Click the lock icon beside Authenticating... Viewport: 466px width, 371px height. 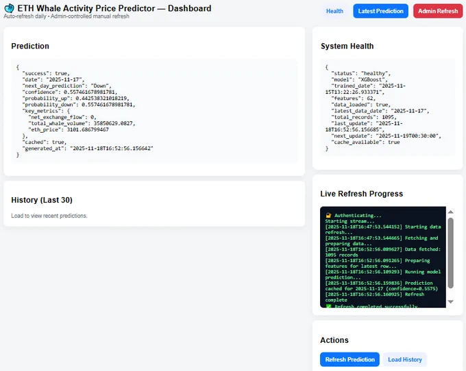pyautogui.click(x=328, y=216)
